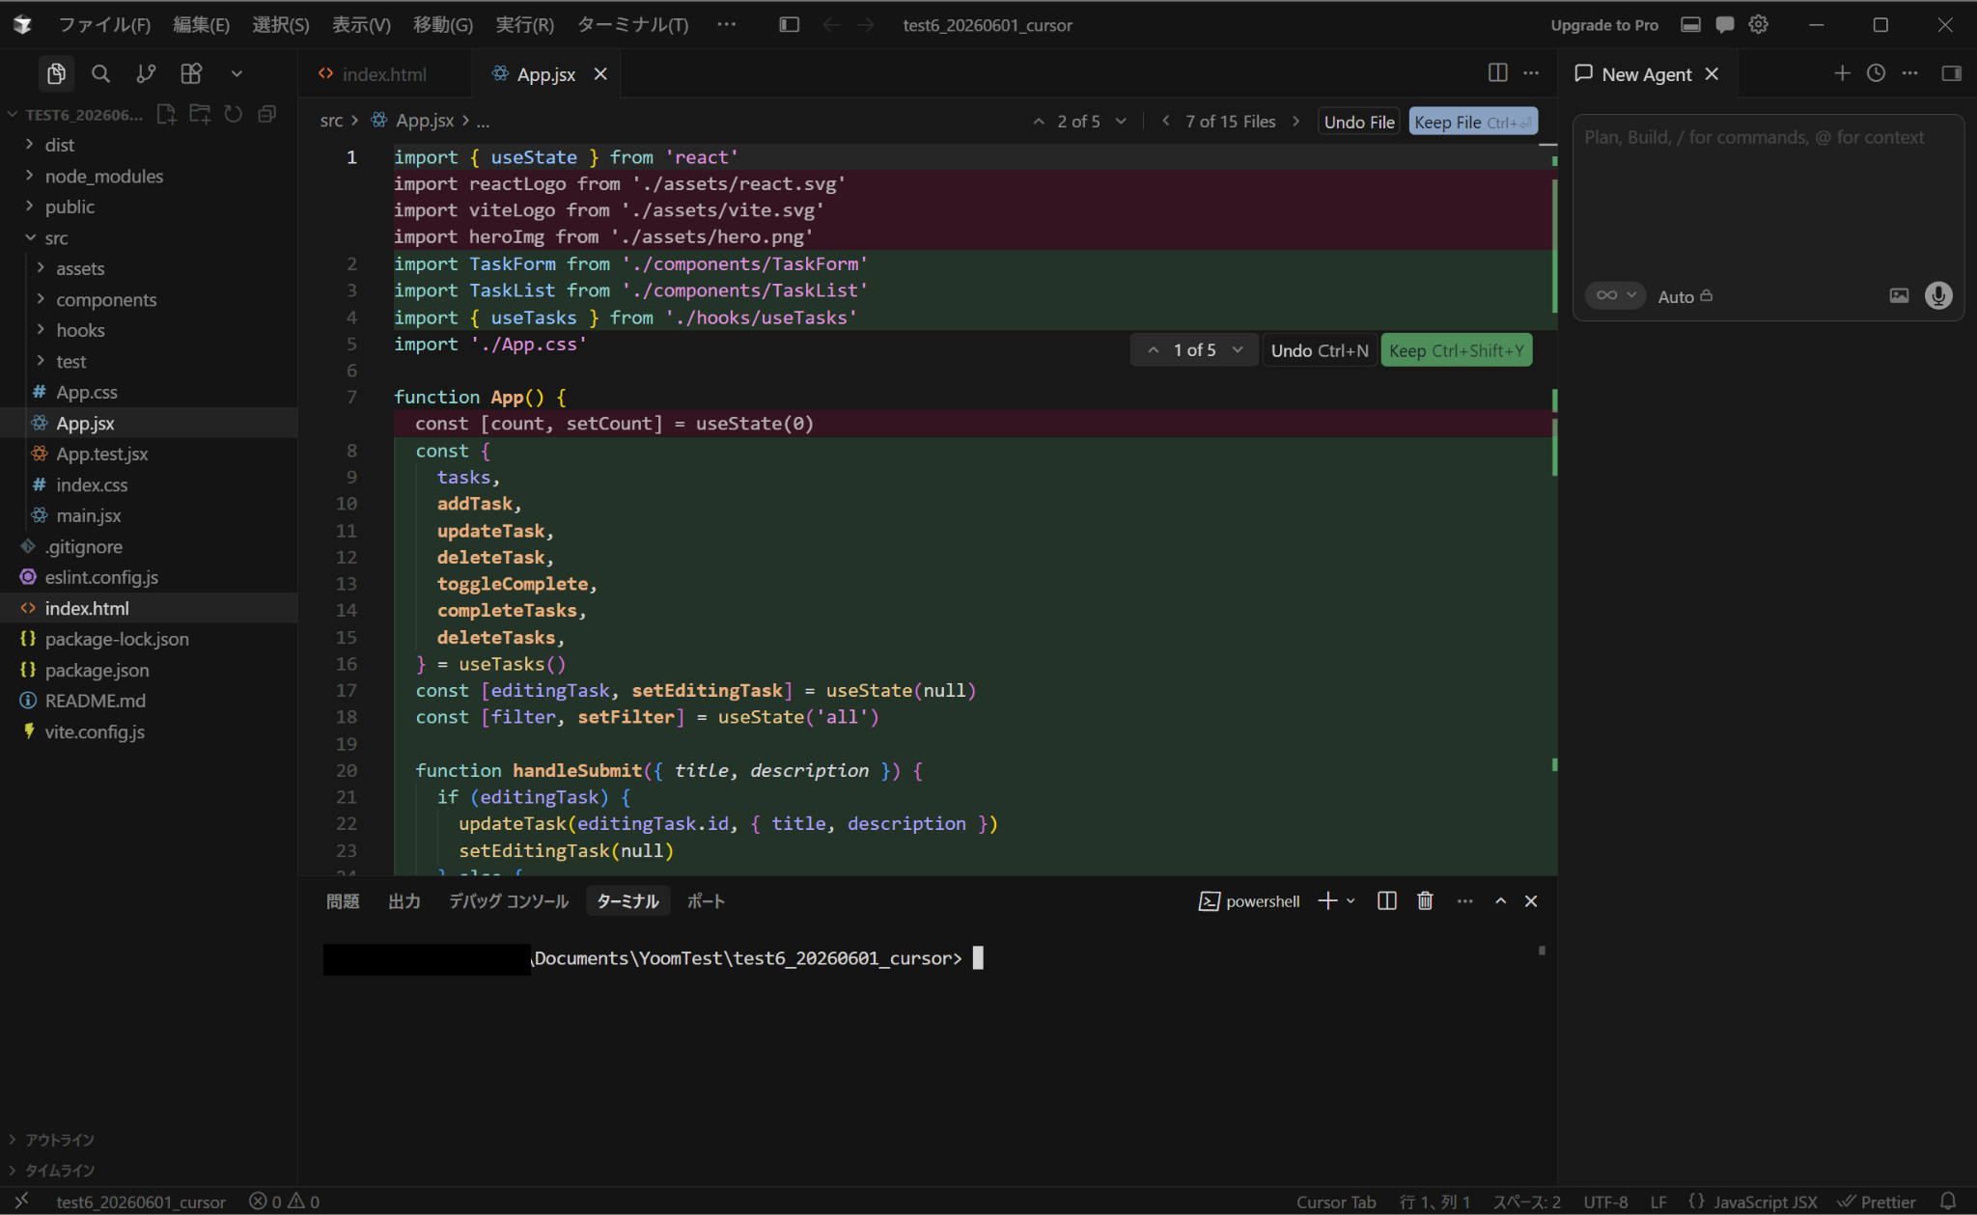Expand the hooks folder
Image resolution: width=1977 pixels, height=1215 pixels.
[149, 330]
